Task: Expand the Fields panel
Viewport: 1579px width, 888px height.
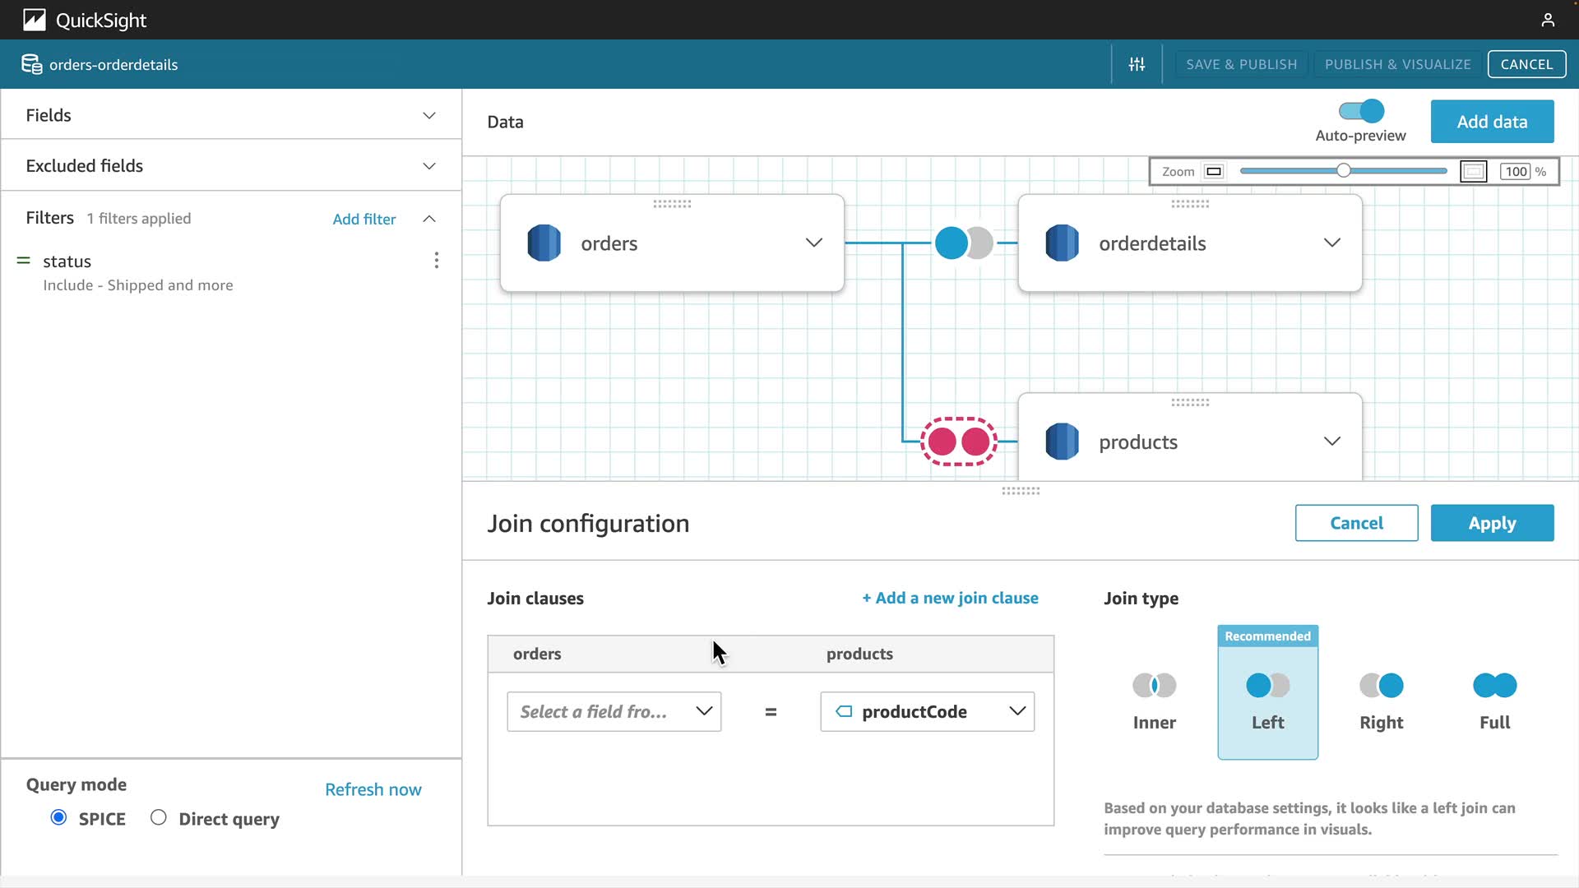Action: (428, 115)
